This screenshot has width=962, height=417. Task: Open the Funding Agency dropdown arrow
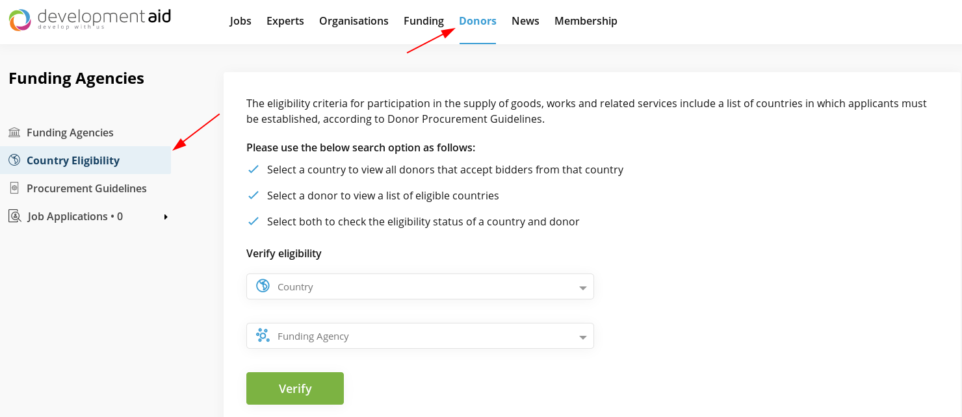click(582, 337)
